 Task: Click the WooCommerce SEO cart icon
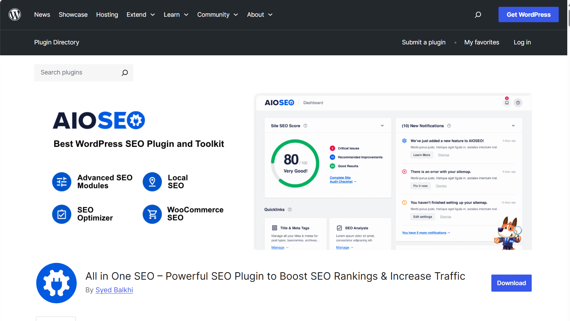[x=152, y=214]
